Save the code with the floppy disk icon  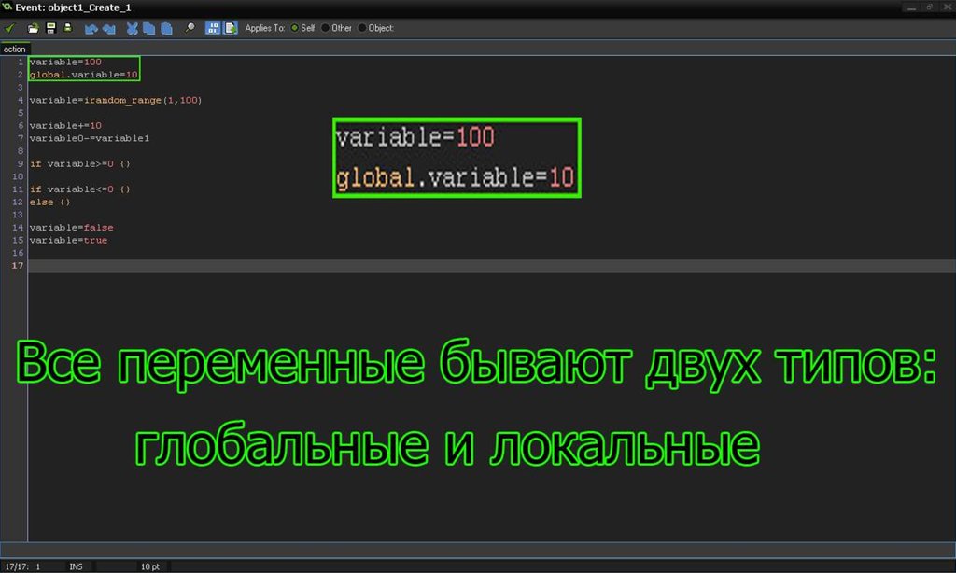click(50, 28)
